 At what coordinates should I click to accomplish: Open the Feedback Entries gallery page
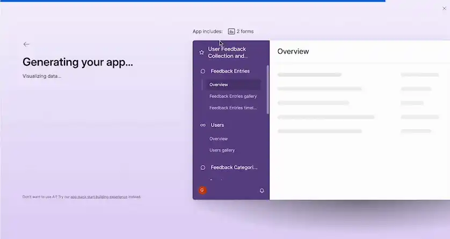tap(233, 96)
